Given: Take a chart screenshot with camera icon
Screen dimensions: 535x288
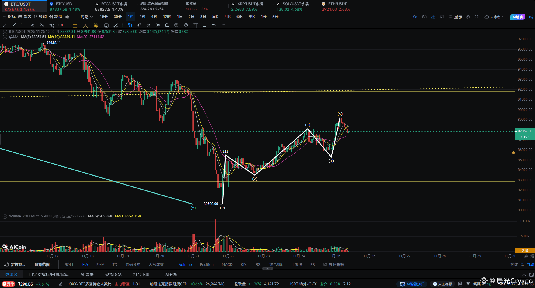Looking at the screenshot, I should coord(425,17).
